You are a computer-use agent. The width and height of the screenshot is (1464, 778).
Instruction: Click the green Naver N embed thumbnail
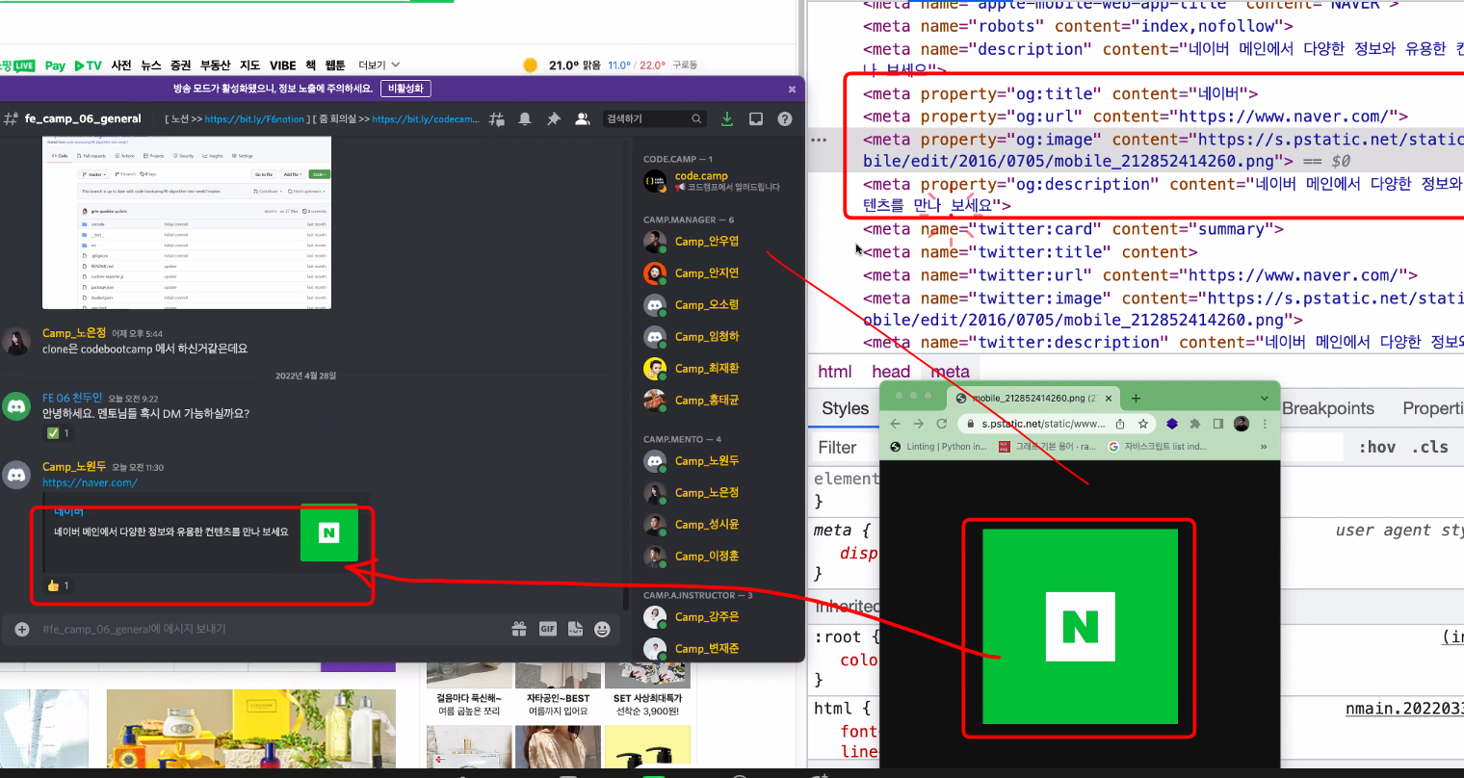328,532
